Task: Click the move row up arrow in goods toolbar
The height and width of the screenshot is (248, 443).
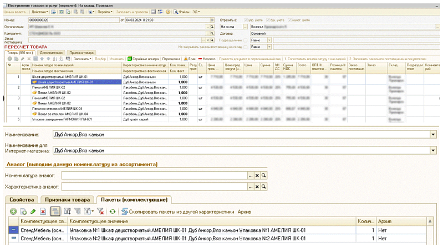Action: (x=42, y=59)
